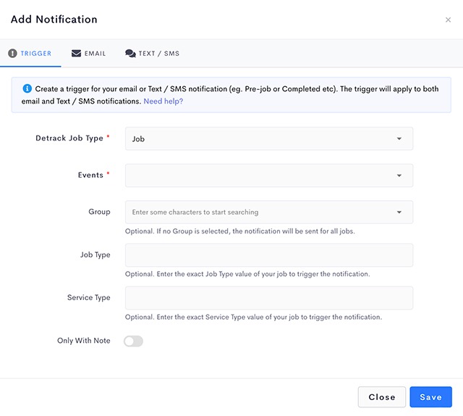
Task: Open the Group search dropdown
Action: pos(269,212)
